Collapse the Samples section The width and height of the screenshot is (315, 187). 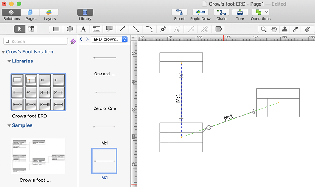click(9, 125)
